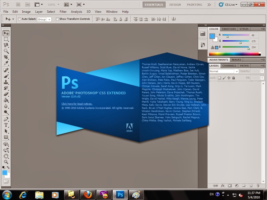Open the History panel icon

coord(203,45)
